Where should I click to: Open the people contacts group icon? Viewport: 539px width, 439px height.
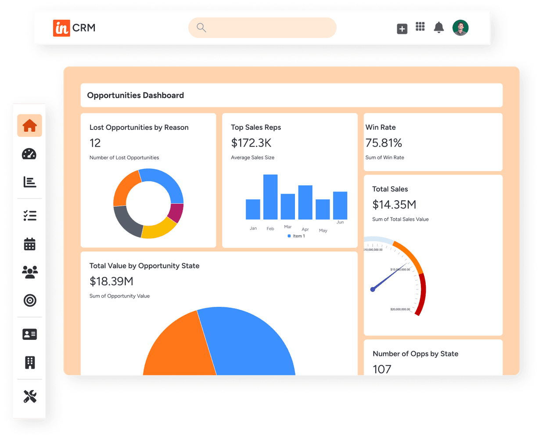30,272
